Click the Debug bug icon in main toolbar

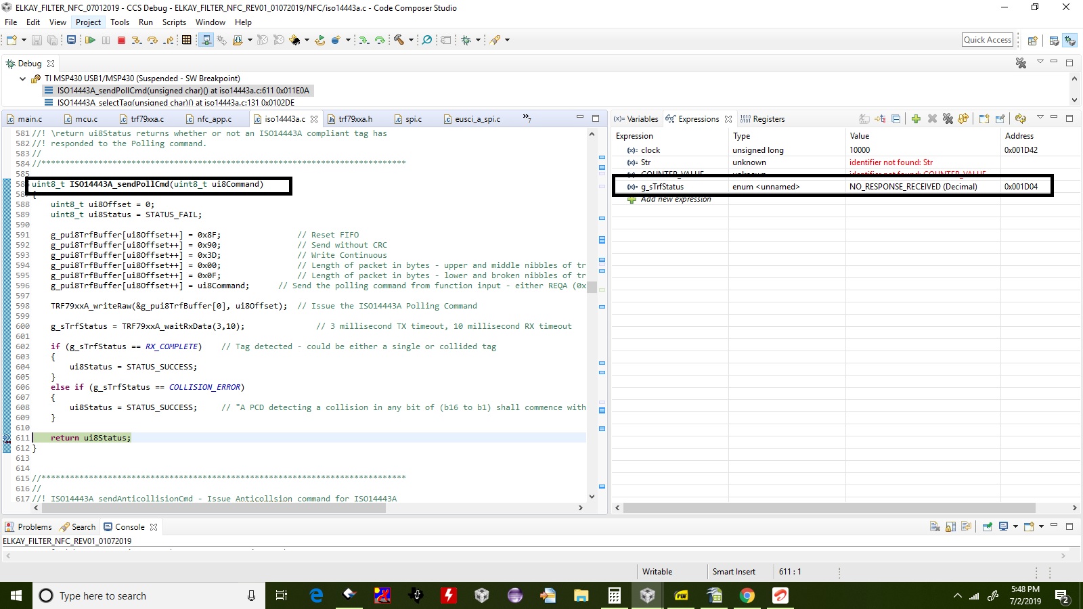point(466,41)
